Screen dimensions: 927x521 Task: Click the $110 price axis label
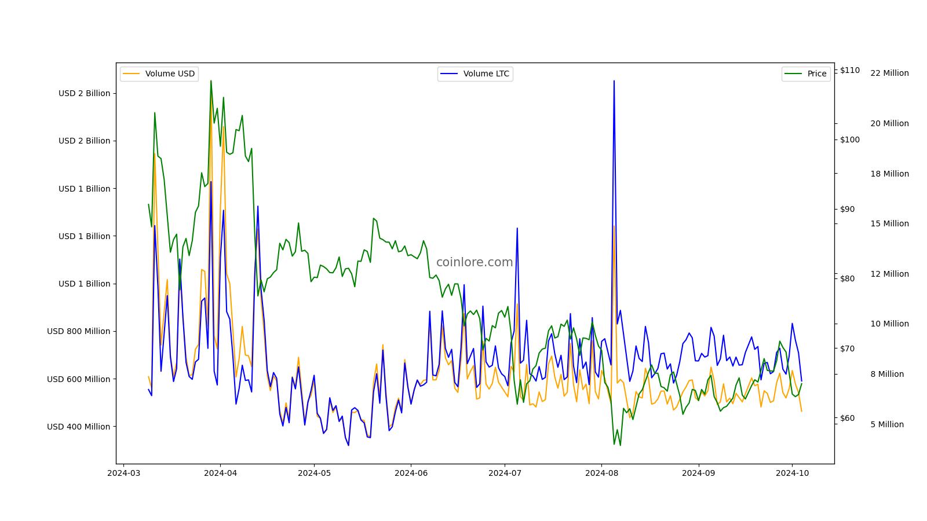click(850, 70)
